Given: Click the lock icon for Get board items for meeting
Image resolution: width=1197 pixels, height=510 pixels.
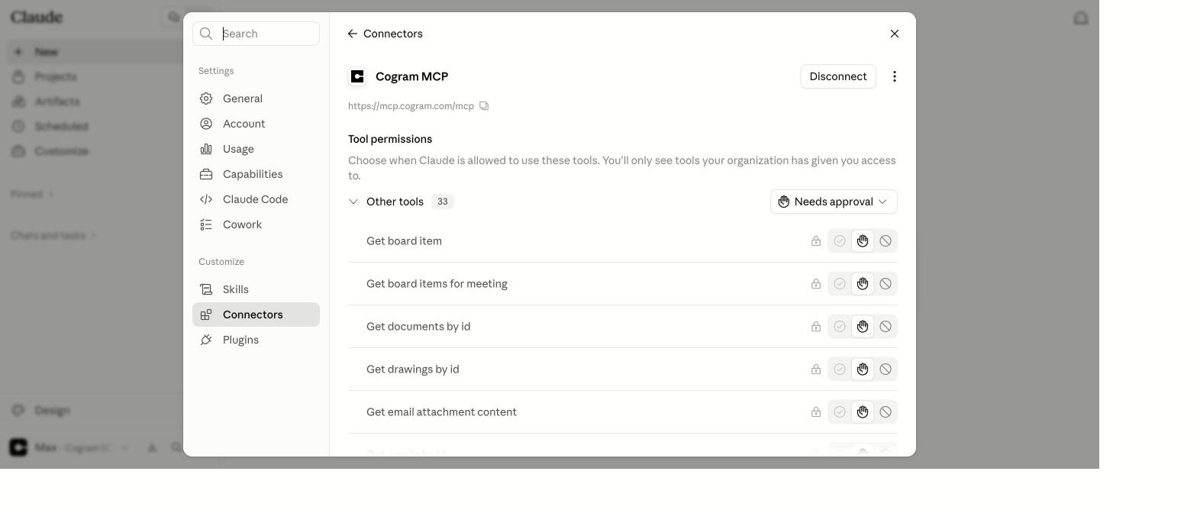Looking at the screenshot, I should tap(816, 284).
